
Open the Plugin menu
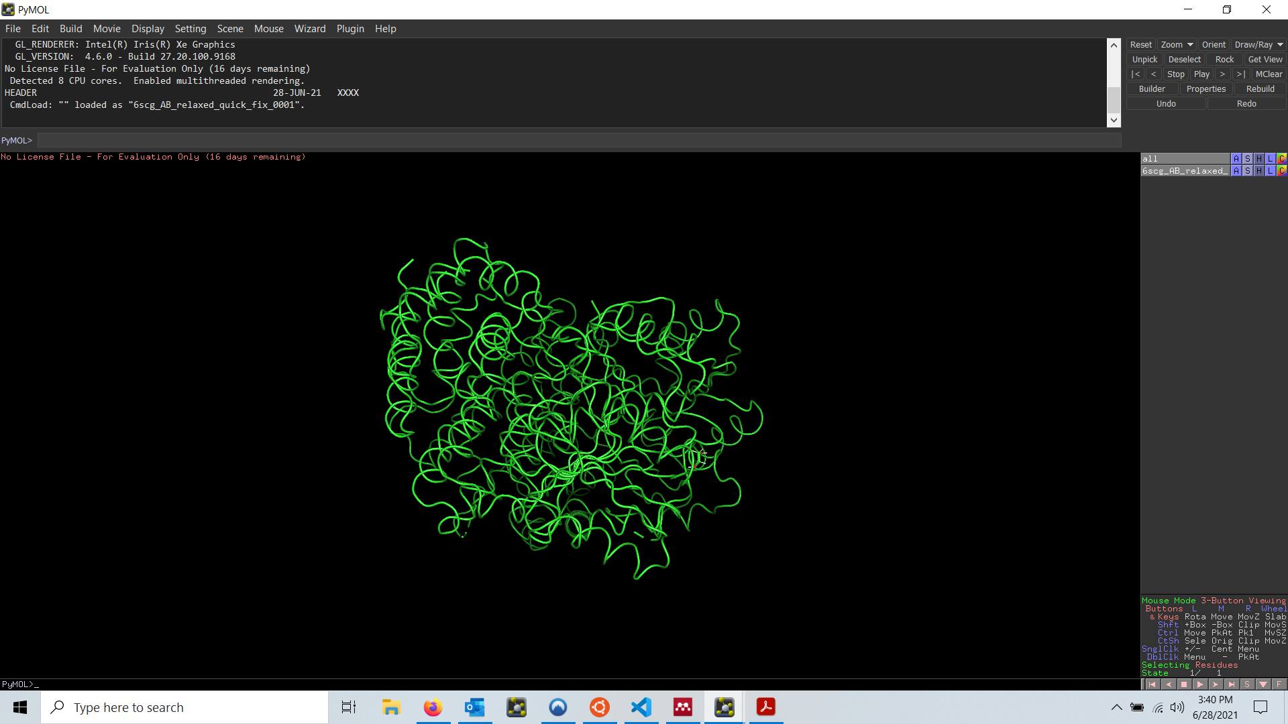[350, 29]
